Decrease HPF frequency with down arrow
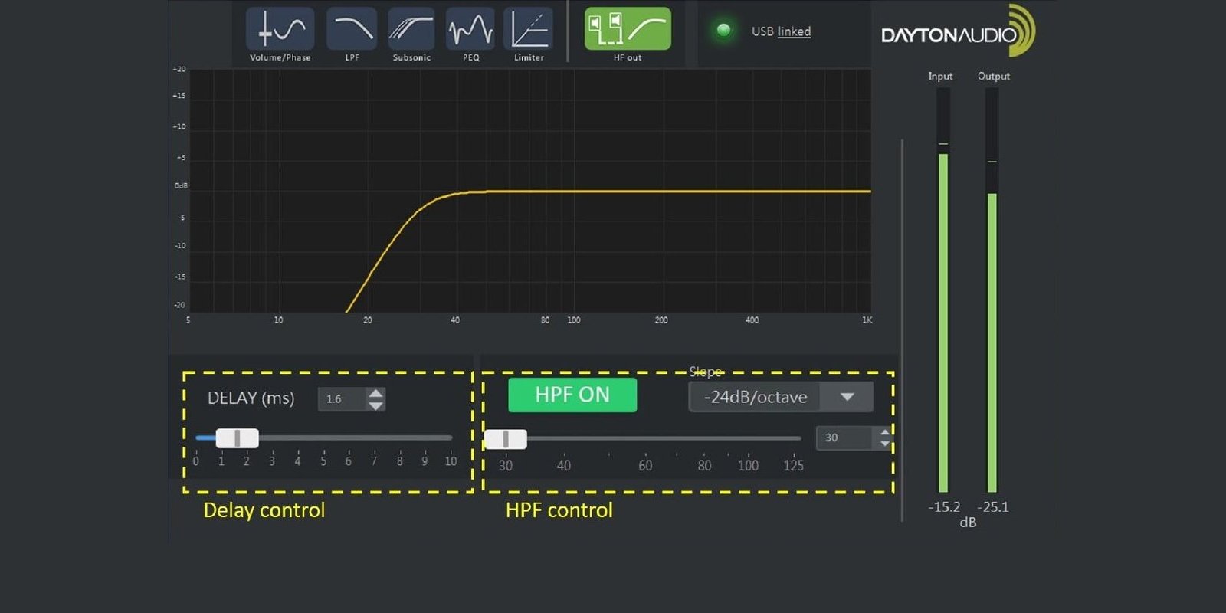The width and height of the screenshot is (1226, 613). [885, 444]
